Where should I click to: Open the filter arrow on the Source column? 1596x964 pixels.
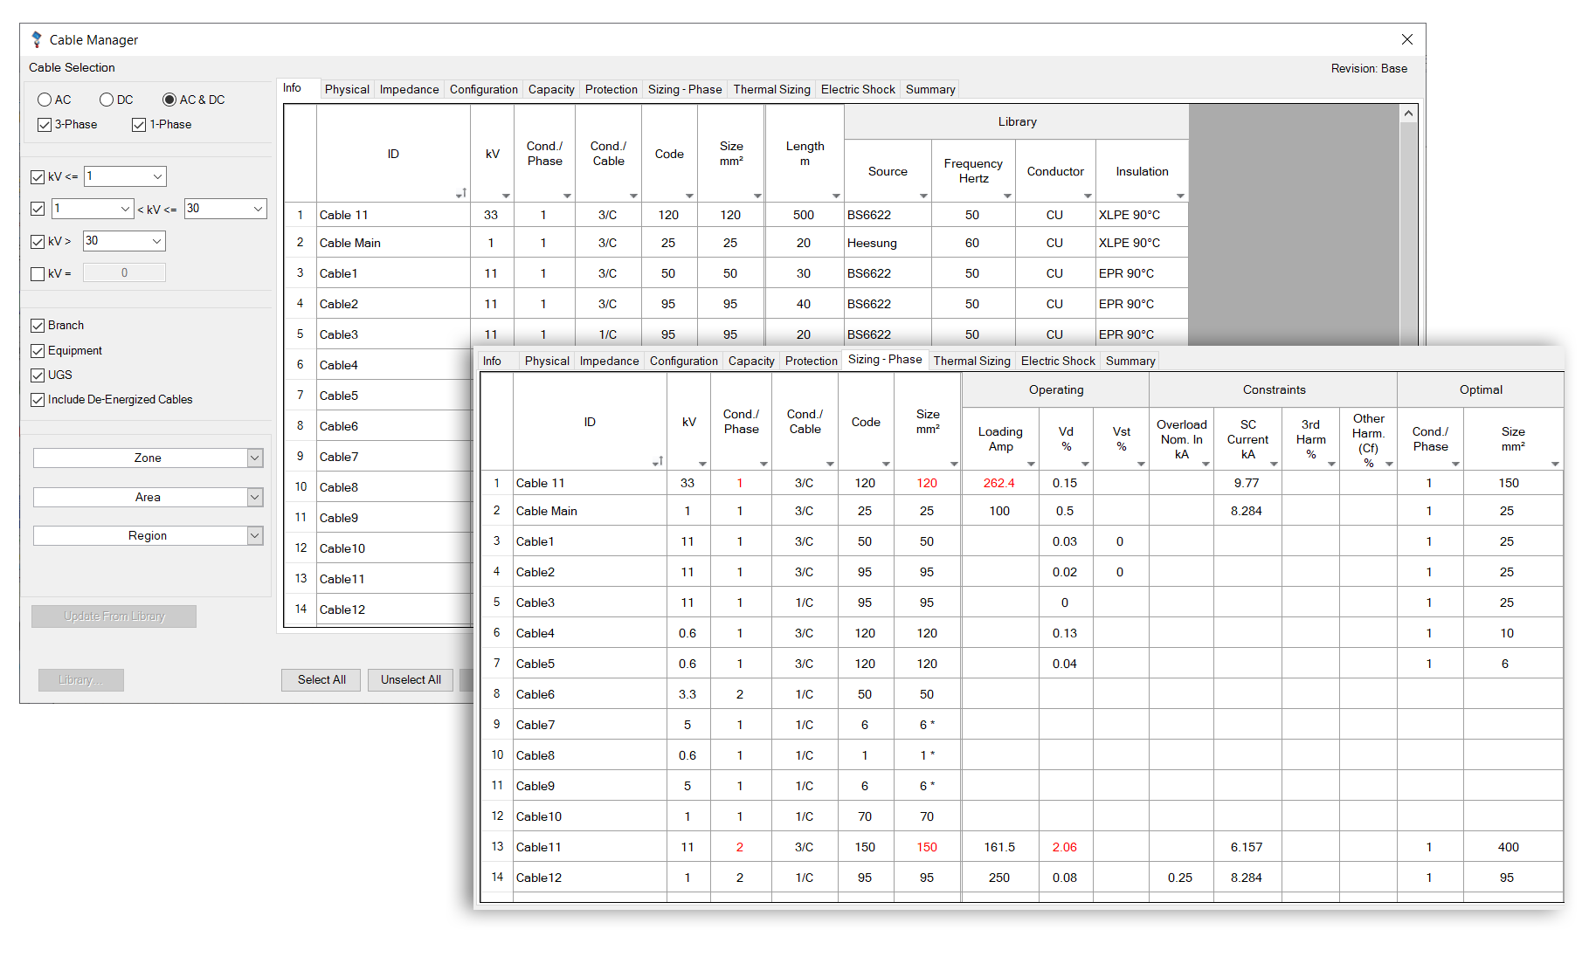click(x=922, y=196)
